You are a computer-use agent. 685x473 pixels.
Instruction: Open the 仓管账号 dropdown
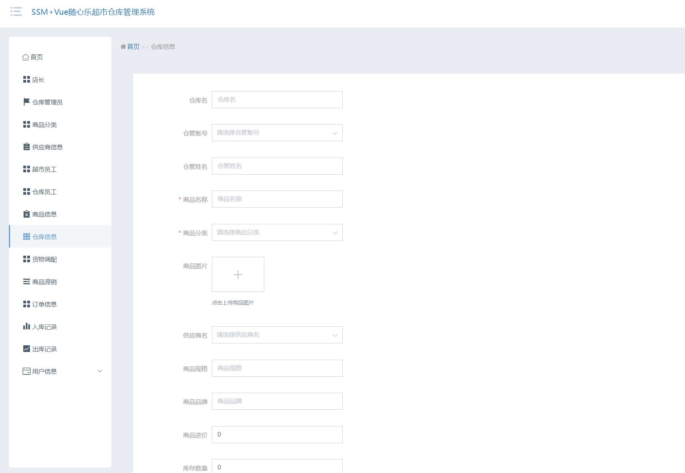[277, 133]
